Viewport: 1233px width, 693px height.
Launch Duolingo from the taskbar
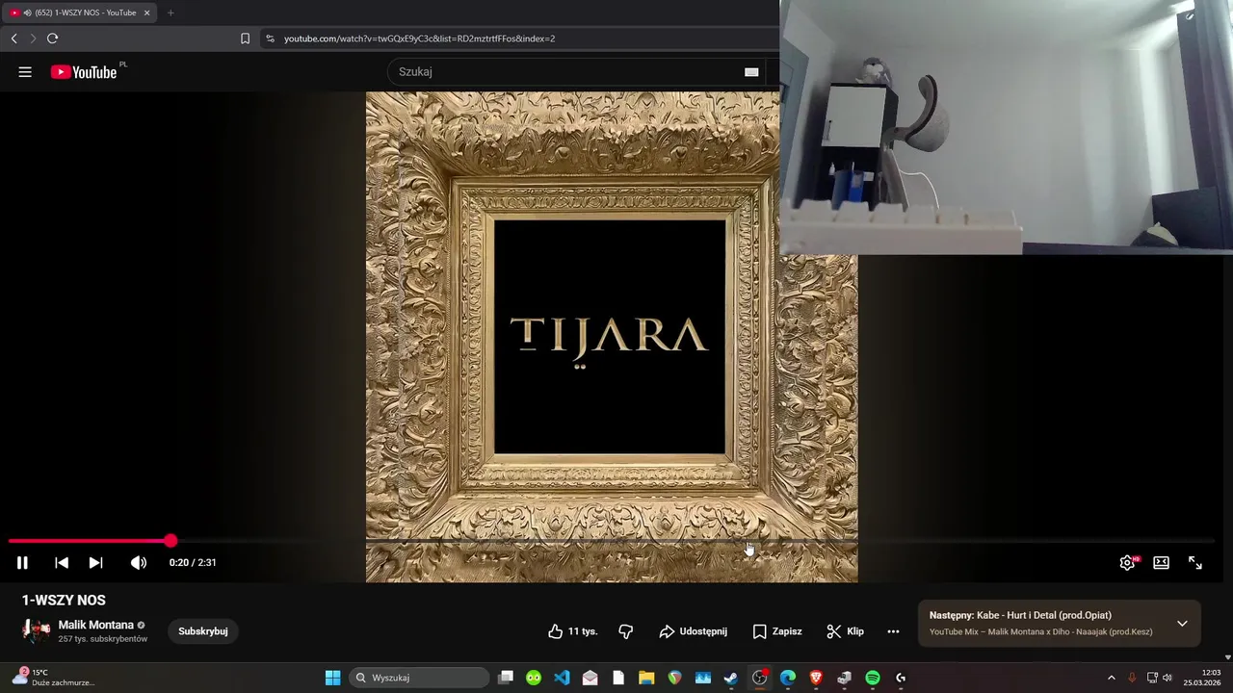coord(534,678)
